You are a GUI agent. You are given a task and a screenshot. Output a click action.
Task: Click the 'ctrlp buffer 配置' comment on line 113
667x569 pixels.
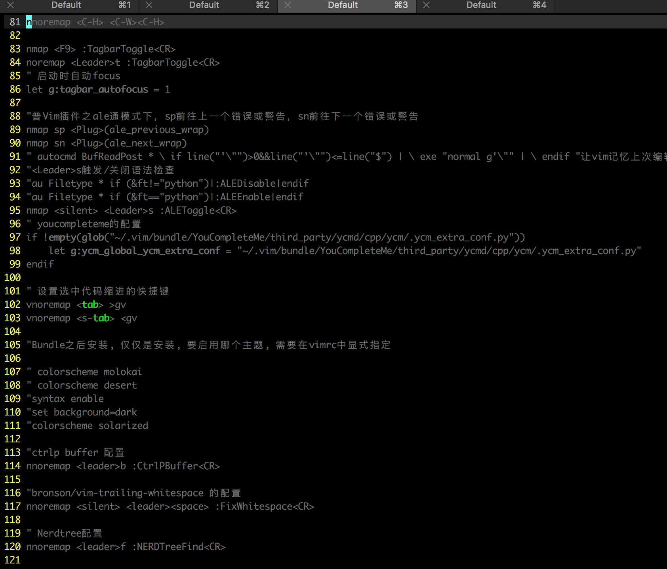click(x=76, y=453)
